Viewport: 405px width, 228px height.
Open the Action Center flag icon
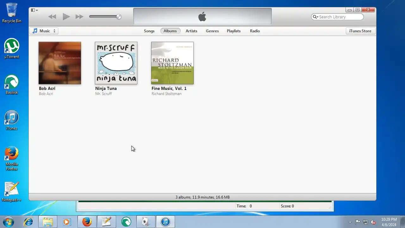pos(358,222)
